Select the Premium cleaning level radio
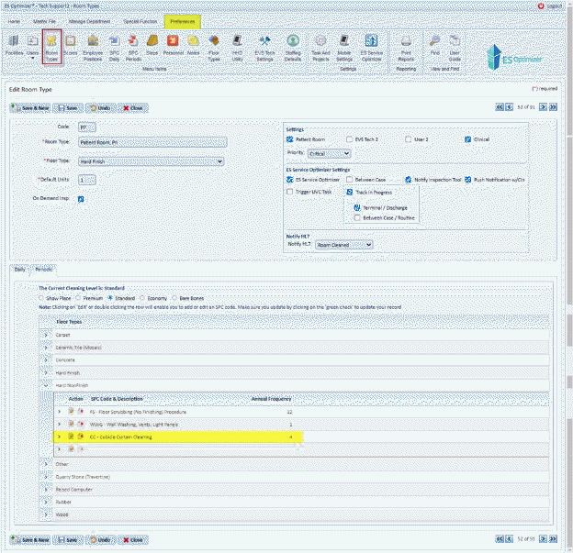Viewport: 573px width, 553px height. [x=79, y=297]
